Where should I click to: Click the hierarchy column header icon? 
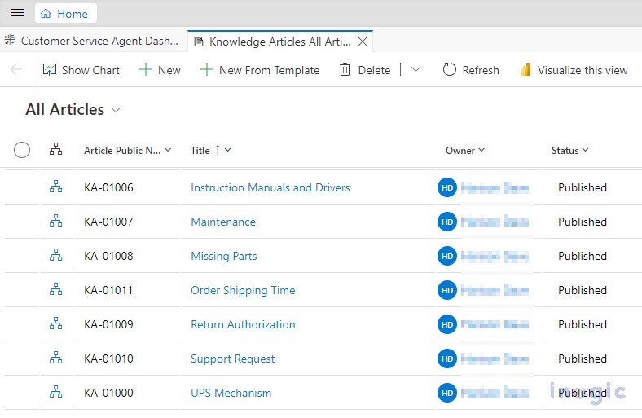[55, 149]
